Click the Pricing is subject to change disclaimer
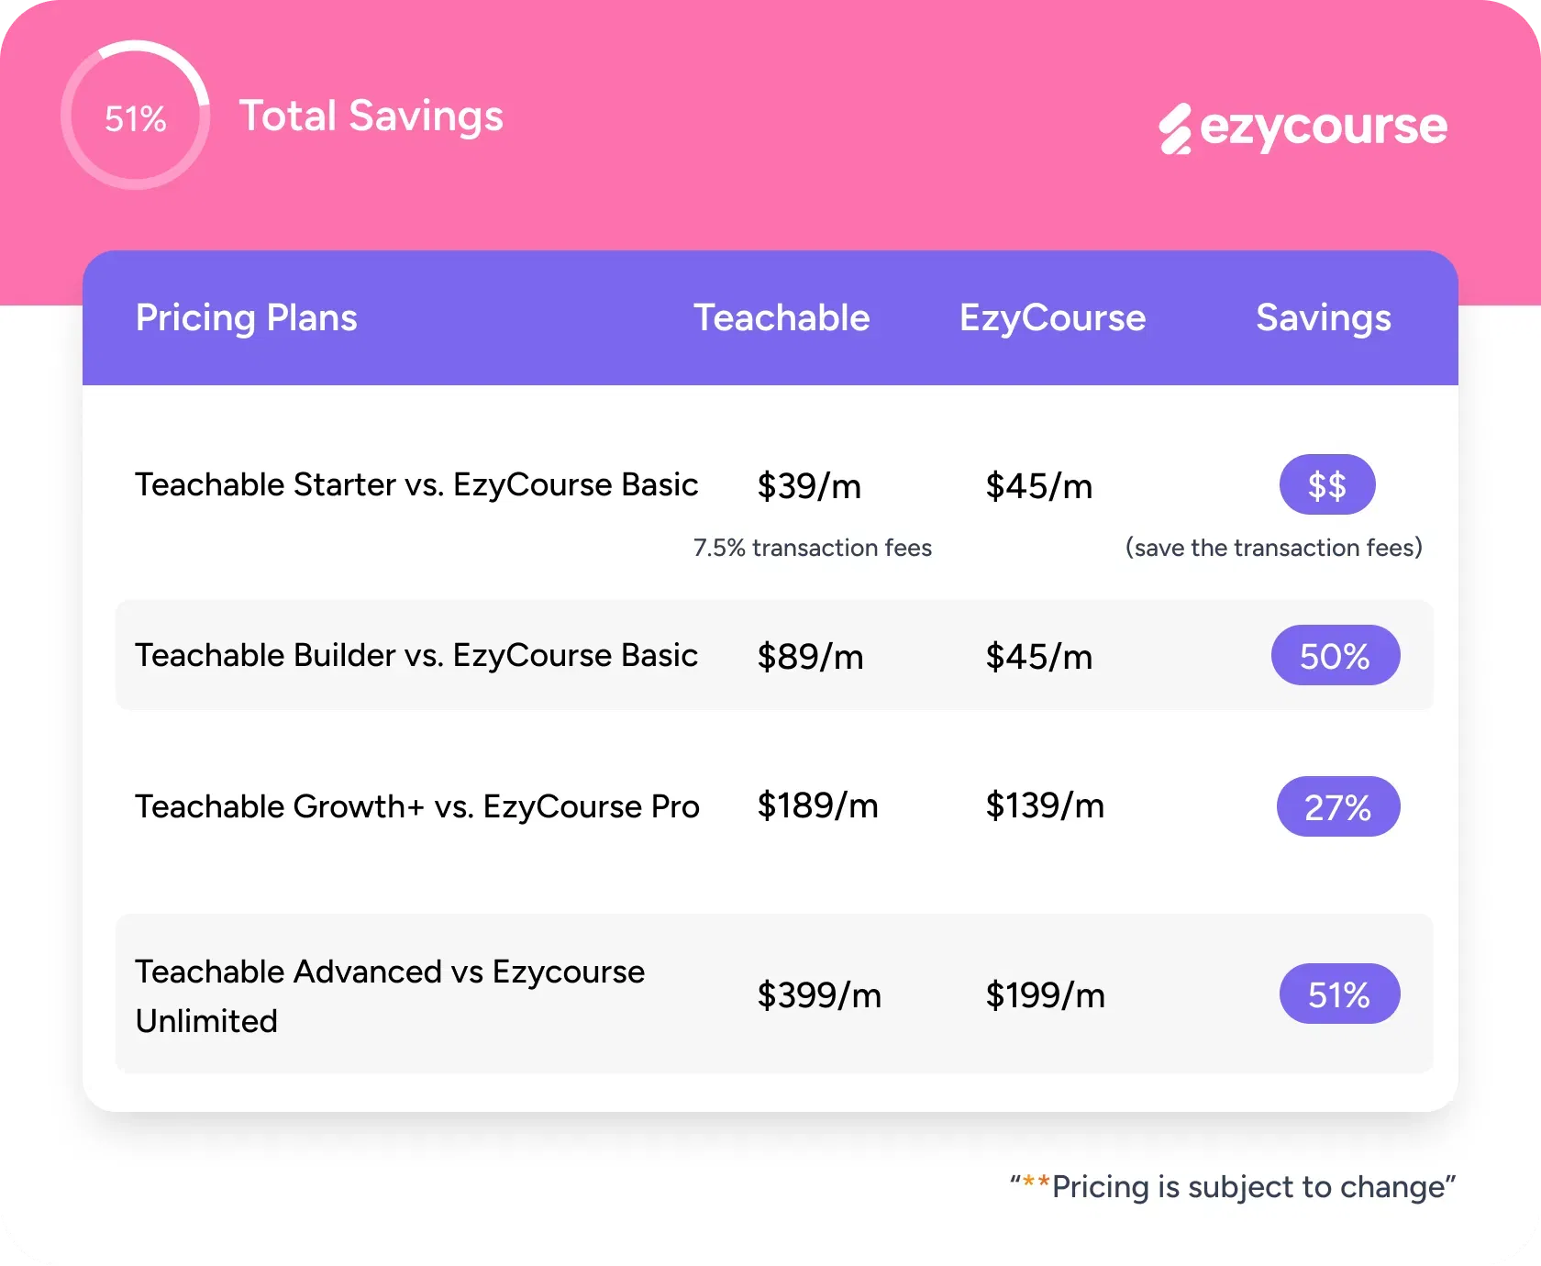The image size is (1541, 1266). click(1233, 1186)
